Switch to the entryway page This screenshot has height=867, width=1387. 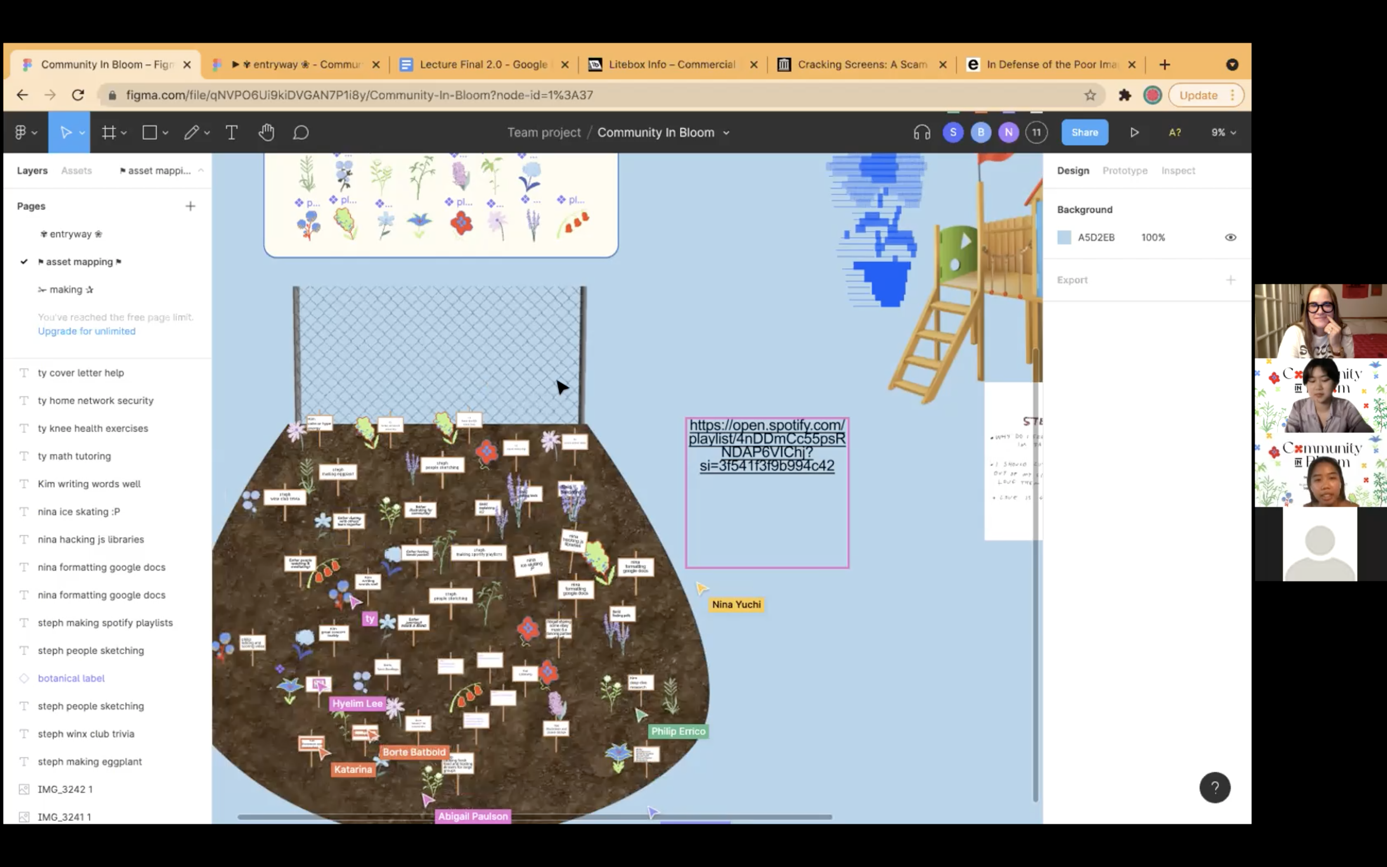71,234
